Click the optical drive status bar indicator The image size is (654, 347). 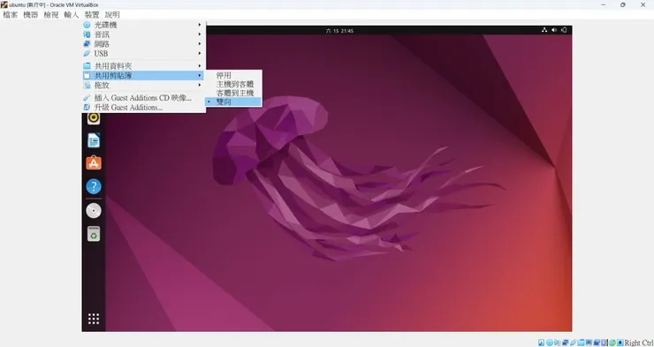point(550,343)
